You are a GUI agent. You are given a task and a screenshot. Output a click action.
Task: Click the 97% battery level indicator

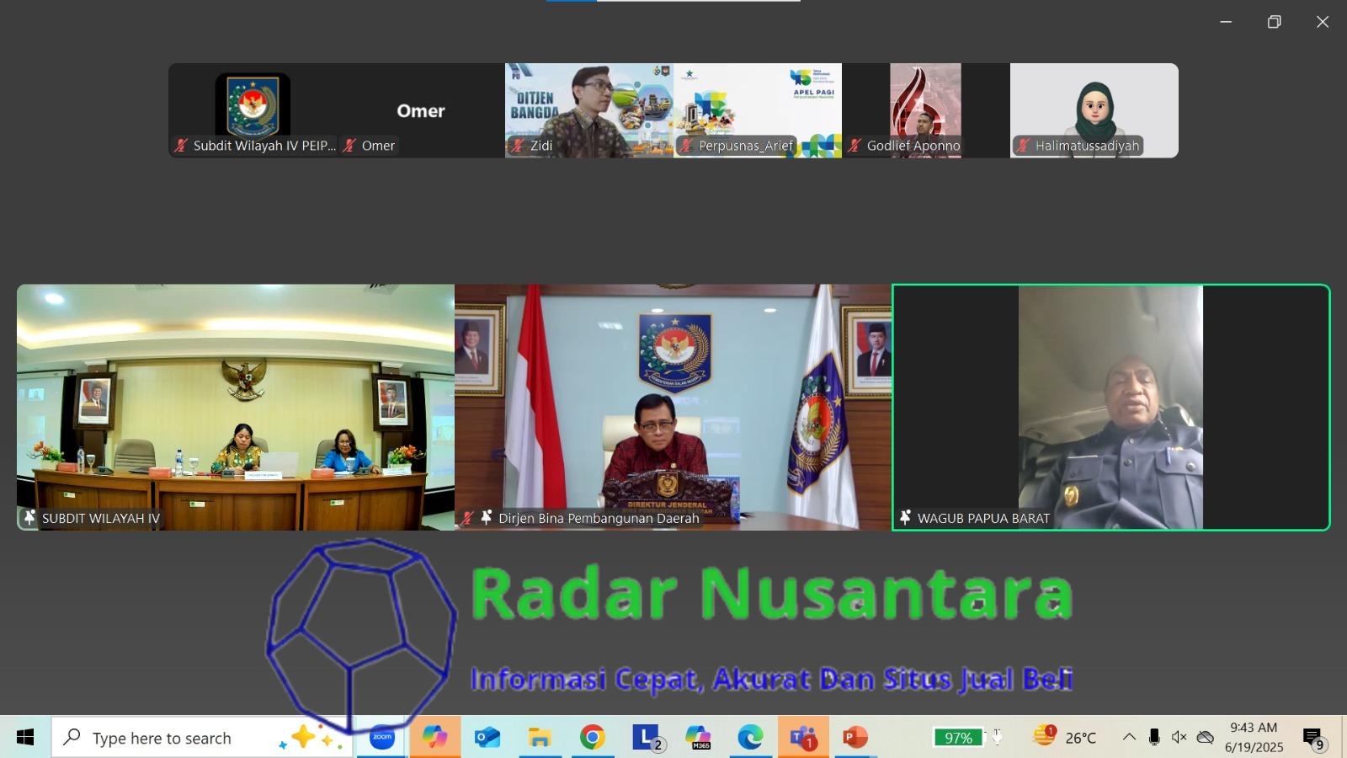pyautogui.click(x=960, y=738)
